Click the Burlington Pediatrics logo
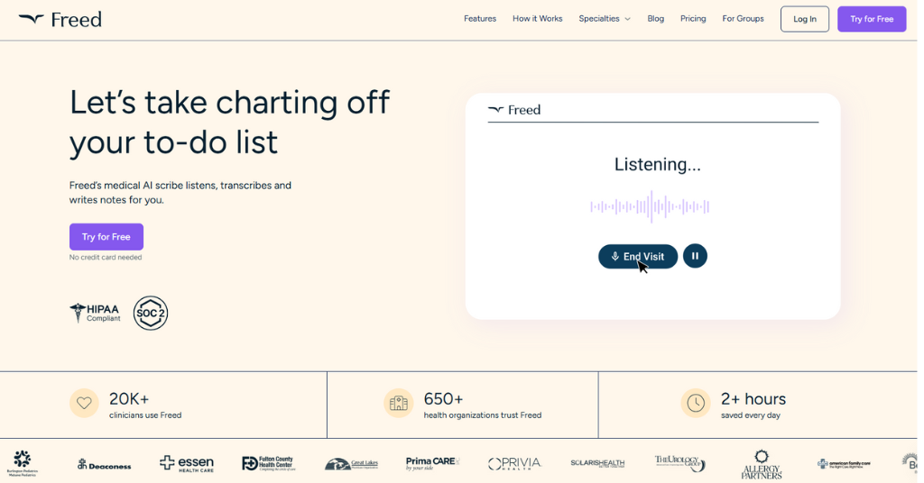The image size is (924, 483). [23, 463]
